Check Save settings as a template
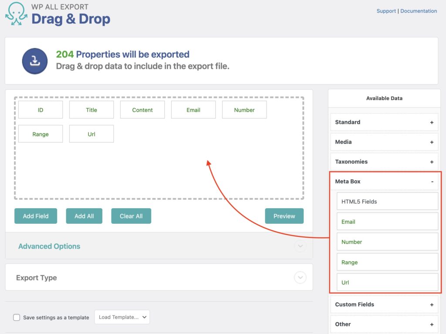Screen dimensions: 446x334 point(17,317)
